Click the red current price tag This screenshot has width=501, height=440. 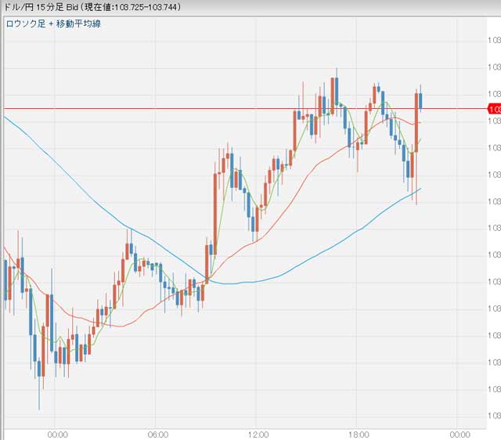494,109
